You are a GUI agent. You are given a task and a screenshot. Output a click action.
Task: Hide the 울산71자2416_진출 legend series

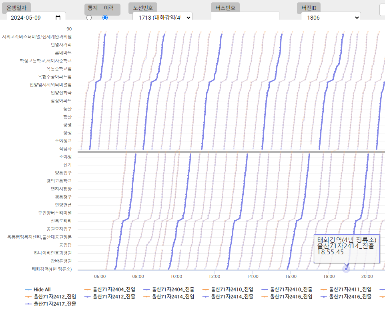pyautogui.click(x=345, y=297)
